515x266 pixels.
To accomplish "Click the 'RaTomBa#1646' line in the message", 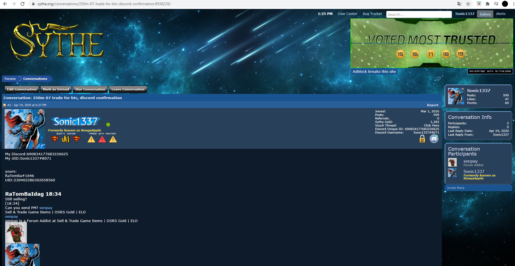I will (20, 176).
